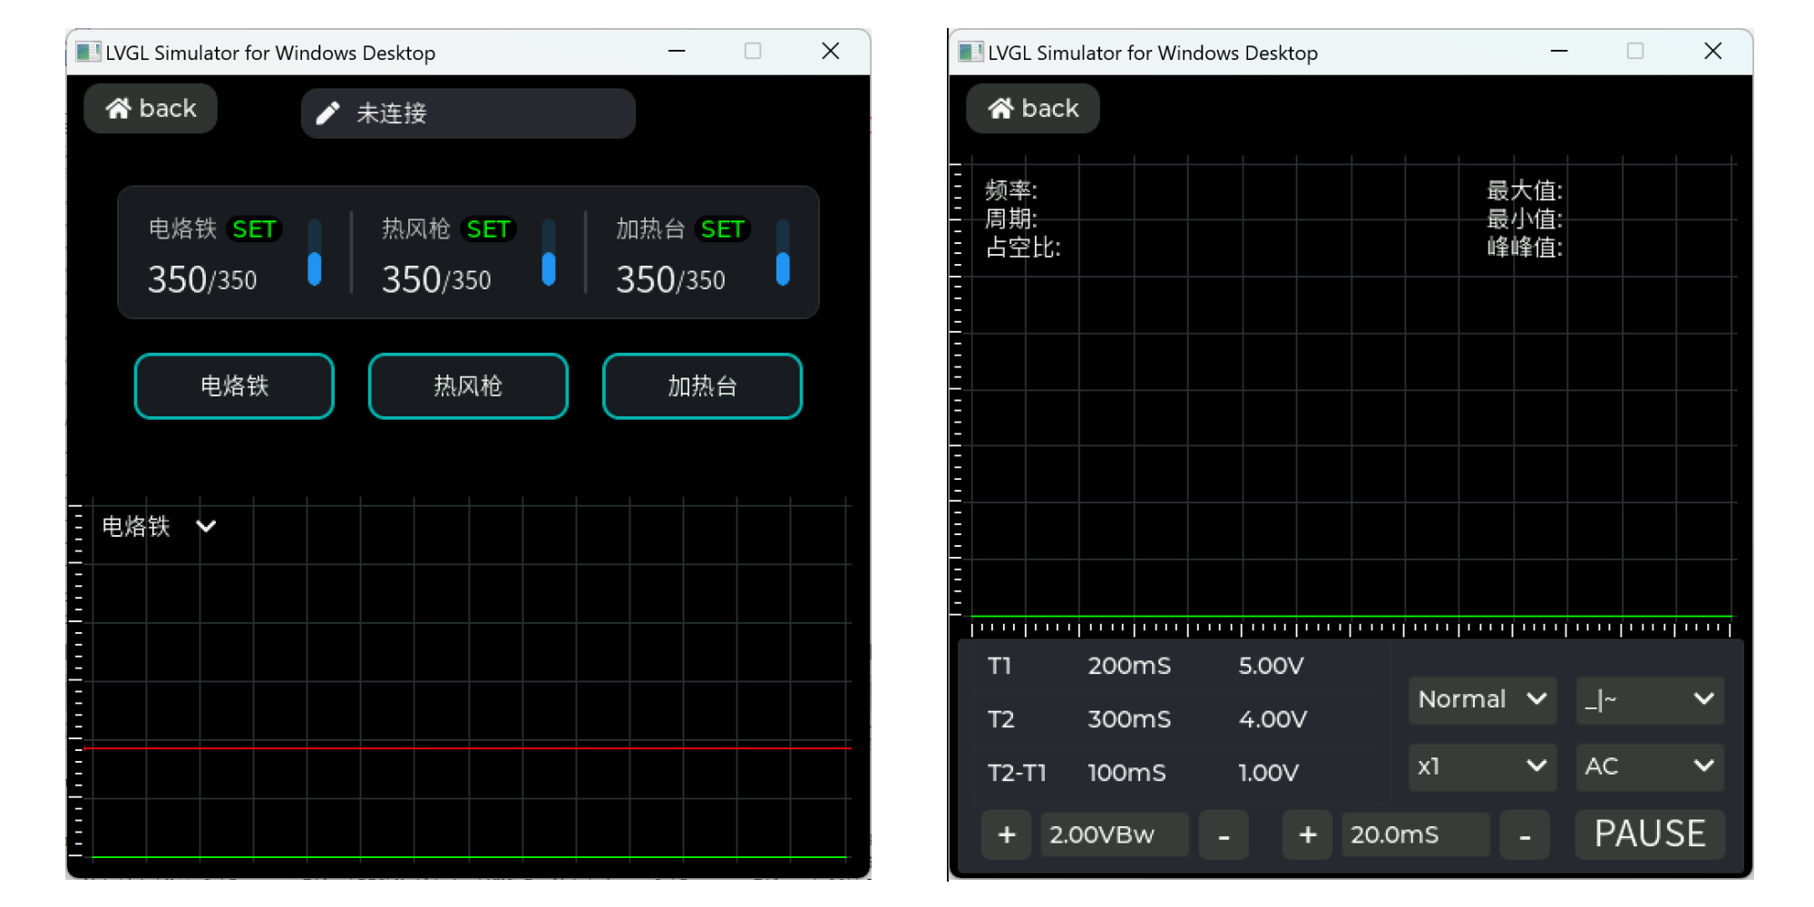Click the 电烙铁 outlined button
1814x907 pixels.
pos(234,386)
